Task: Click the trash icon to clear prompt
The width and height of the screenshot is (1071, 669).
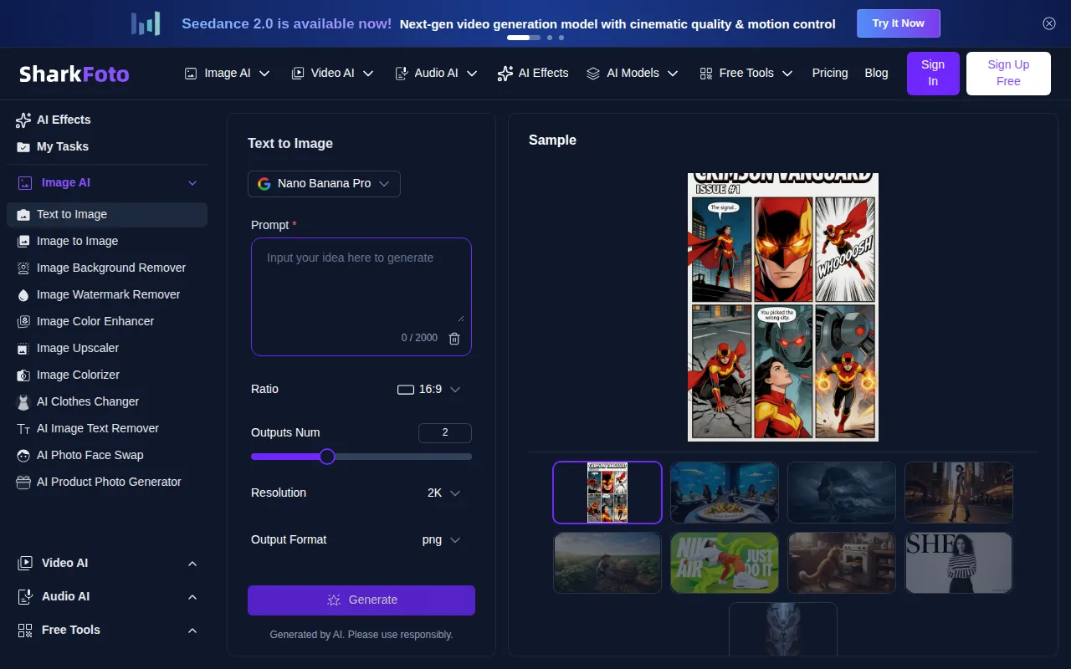Action: (454, 339)
